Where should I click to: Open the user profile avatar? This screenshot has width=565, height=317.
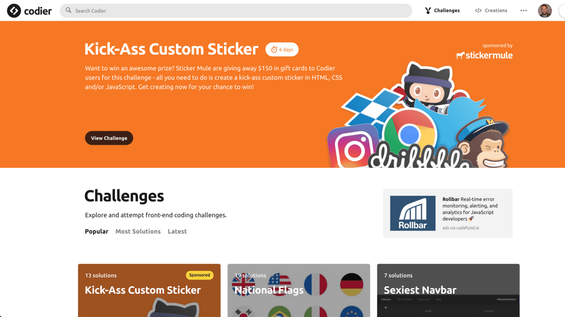pos(544,11)
